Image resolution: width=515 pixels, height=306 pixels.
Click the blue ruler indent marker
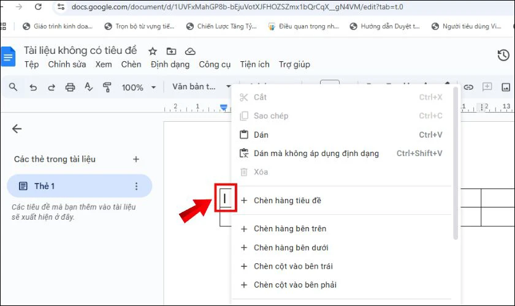point(224,107)
